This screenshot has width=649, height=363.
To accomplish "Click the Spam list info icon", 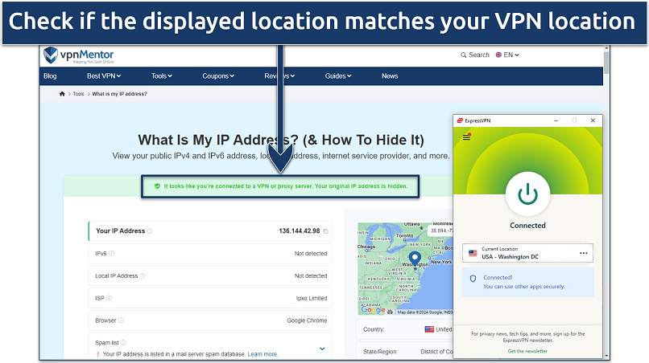I will pyautogui.click(x=123, y=343).
